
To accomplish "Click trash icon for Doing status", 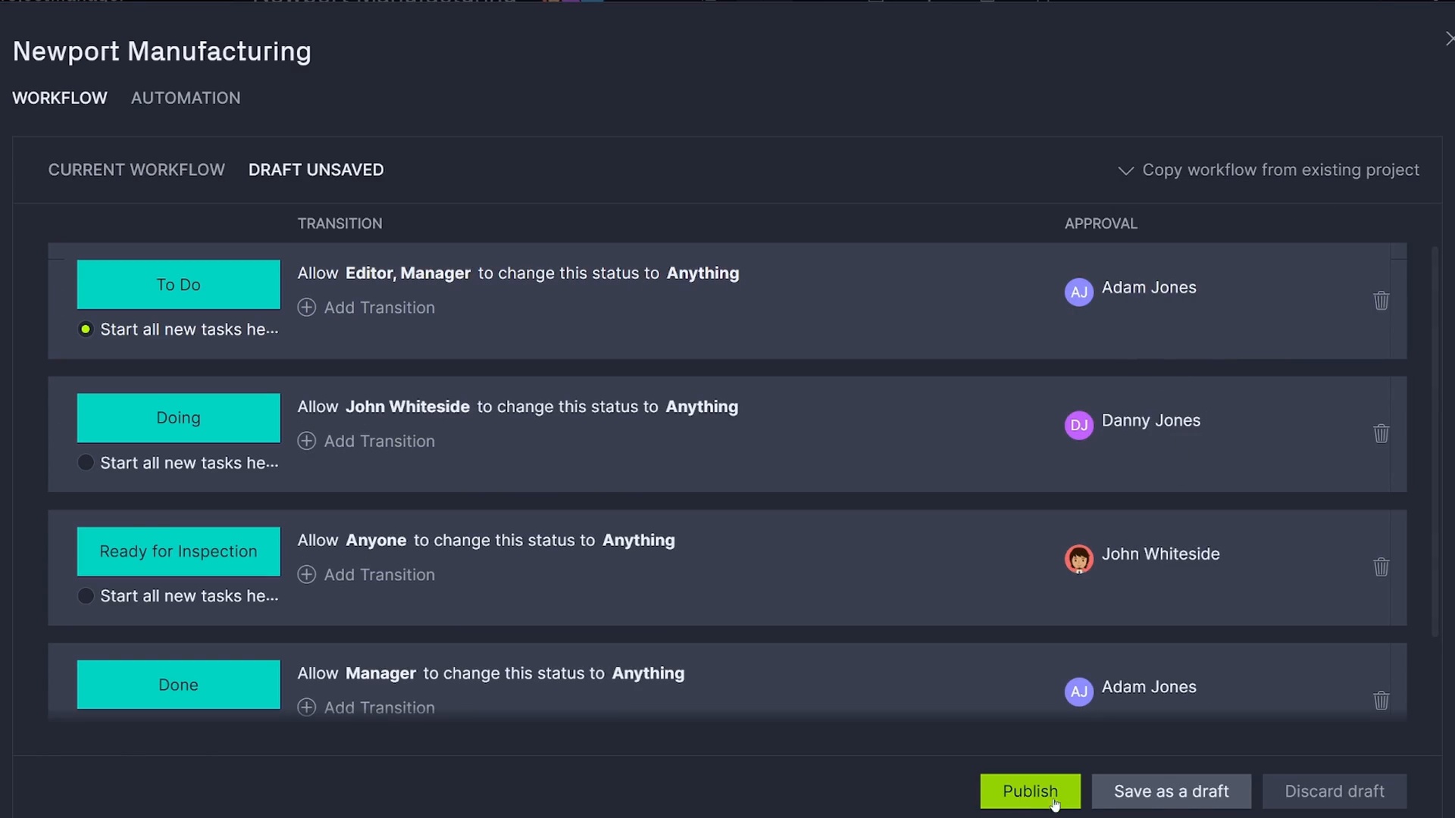I will (x=1381, y=433).
